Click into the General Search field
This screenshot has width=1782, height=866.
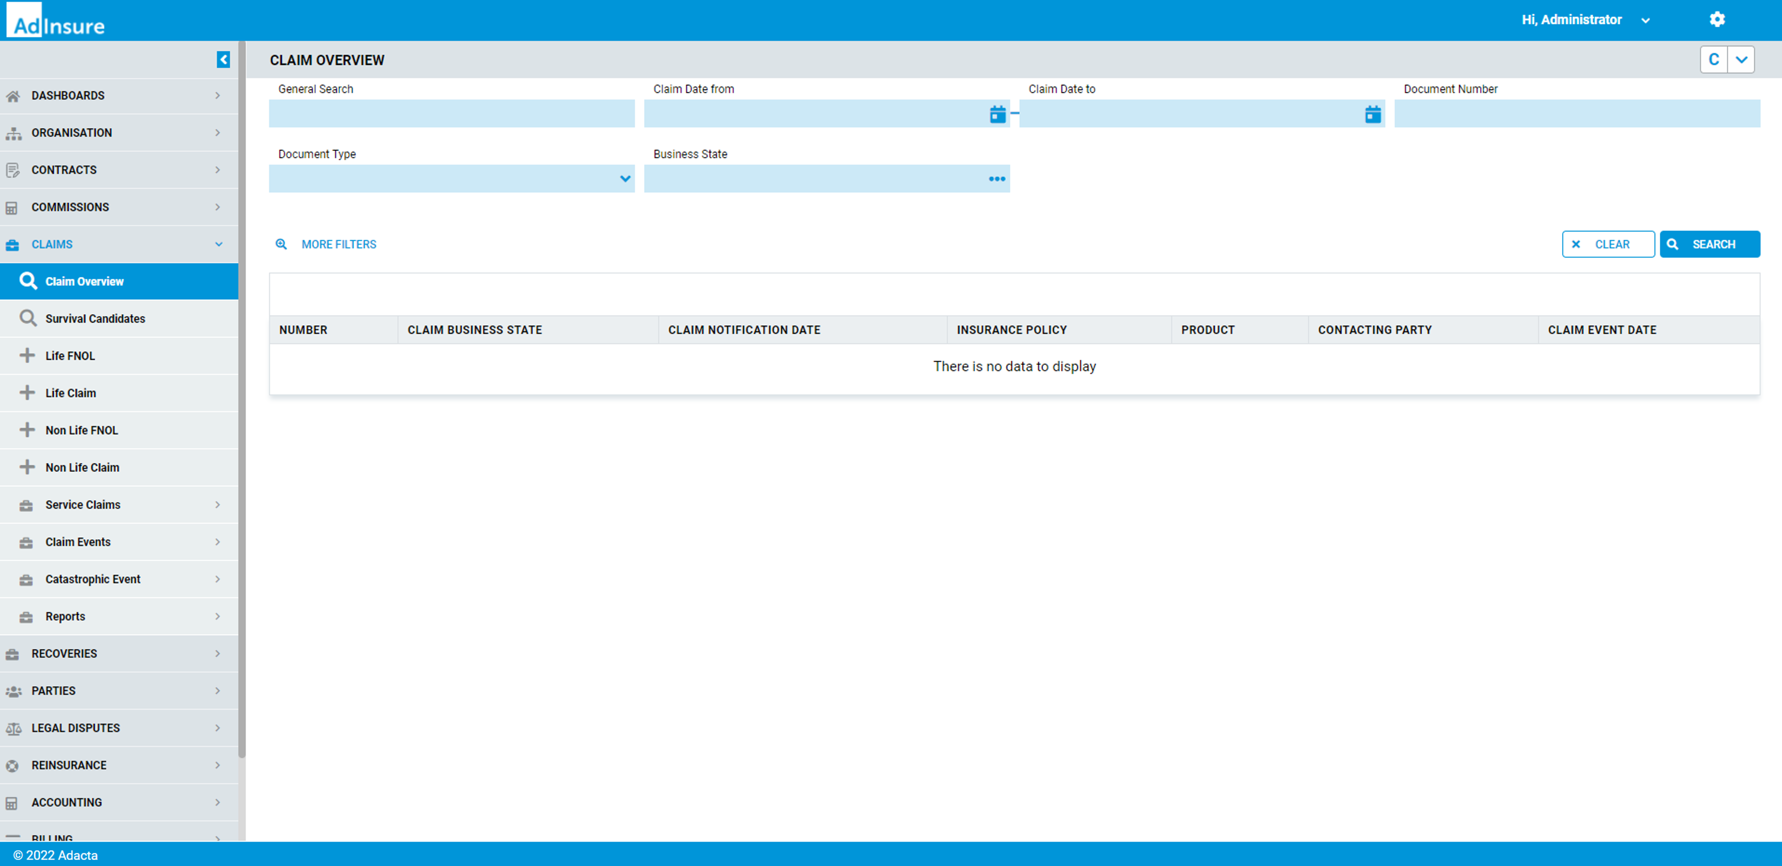tap(451, 114)
